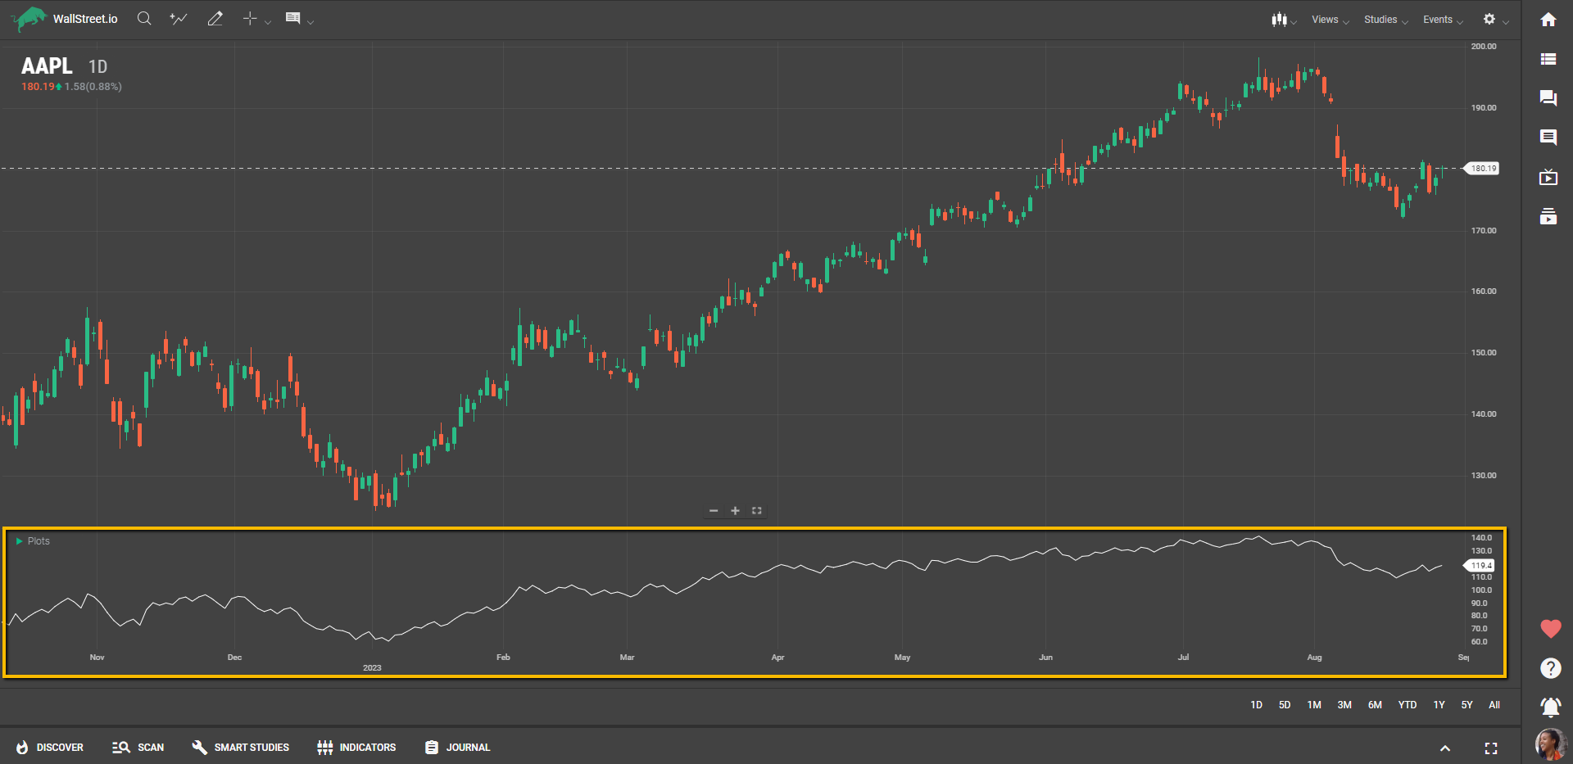Click the red heart favorites icon
1573x764 pixels.
click(x=1550, y=629)
